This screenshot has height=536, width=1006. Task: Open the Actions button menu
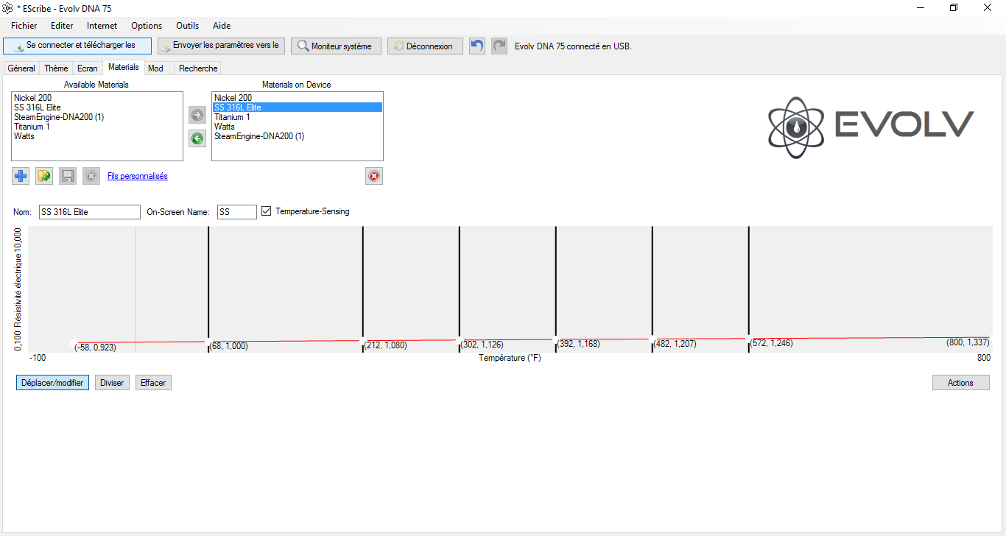click(x=960, y=383)
